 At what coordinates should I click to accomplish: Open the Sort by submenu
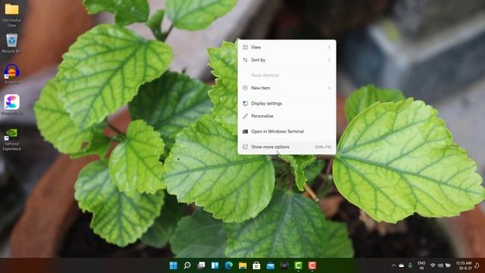pos(286,60)
